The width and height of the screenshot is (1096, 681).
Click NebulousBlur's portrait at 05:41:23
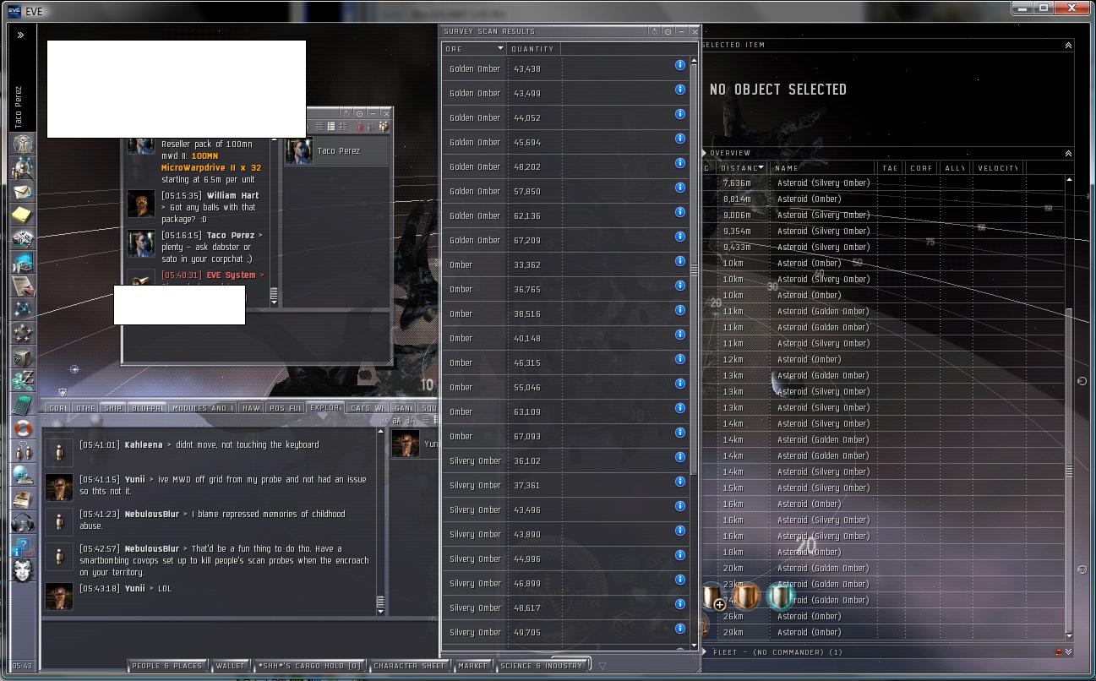(x=58, y=521)
